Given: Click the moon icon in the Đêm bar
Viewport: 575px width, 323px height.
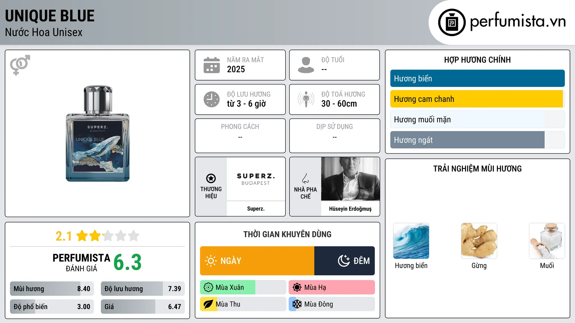Looking at the screenshot, I should 344,261.
